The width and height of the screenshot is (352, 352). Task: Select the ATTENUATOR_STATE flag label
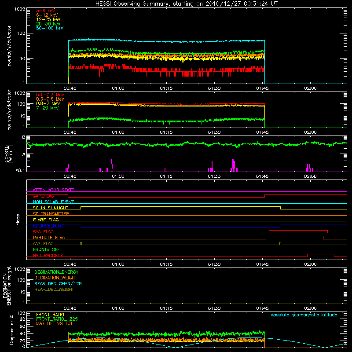pos(53,190)
